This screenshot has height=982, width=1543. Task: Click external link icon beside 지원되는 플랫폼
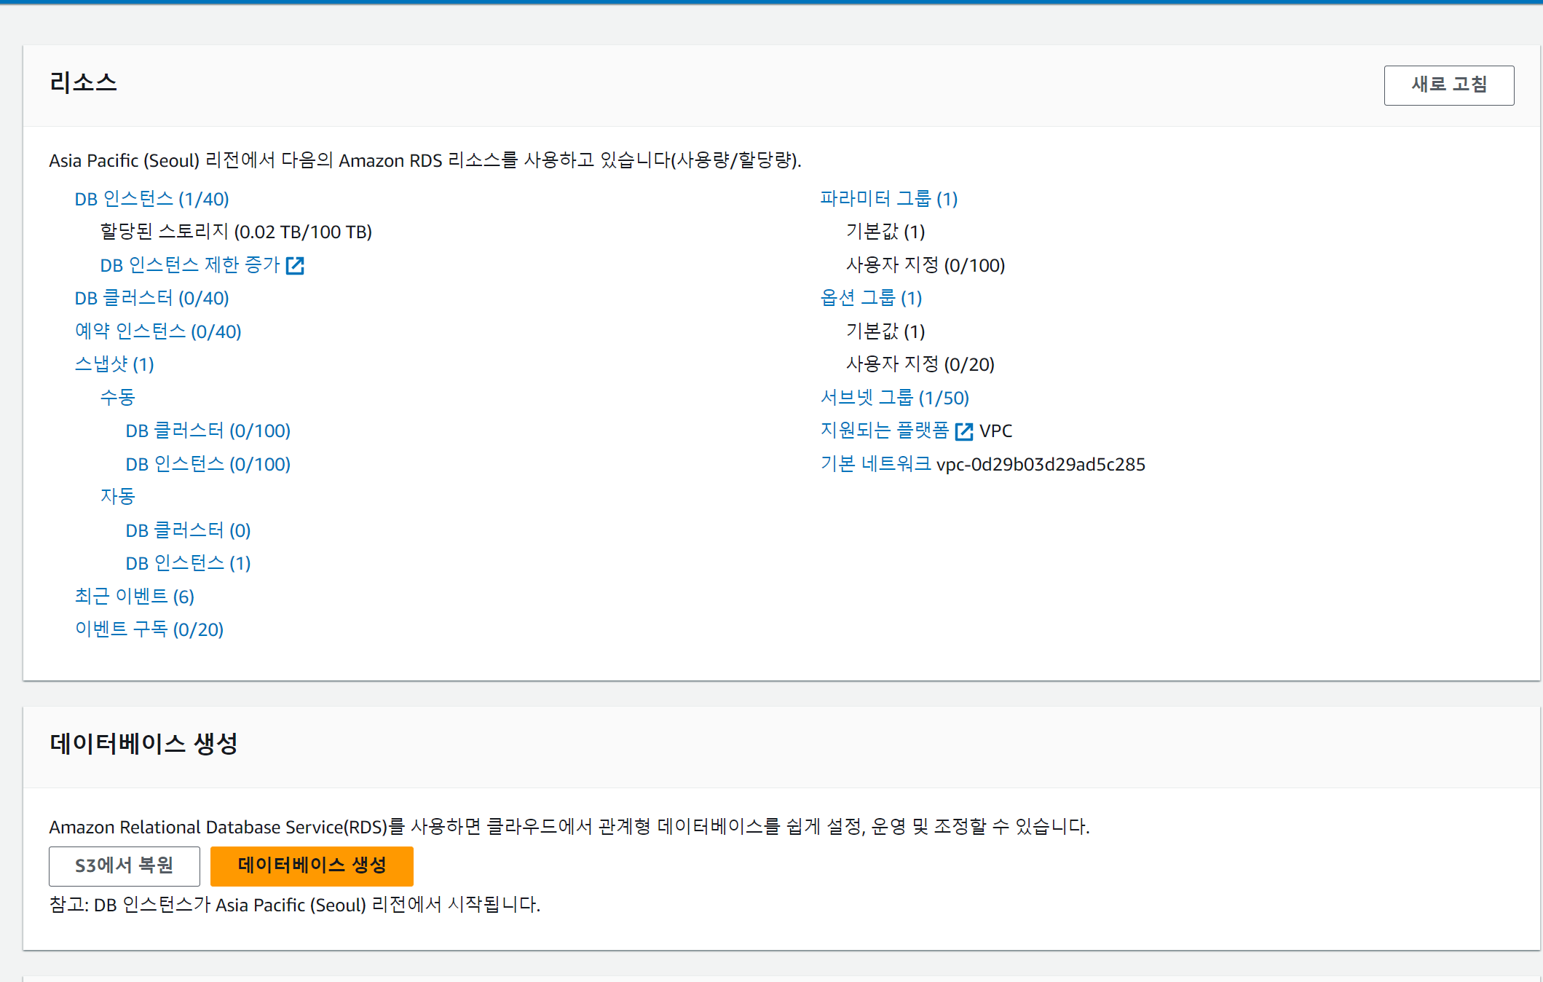pos(963,431)
